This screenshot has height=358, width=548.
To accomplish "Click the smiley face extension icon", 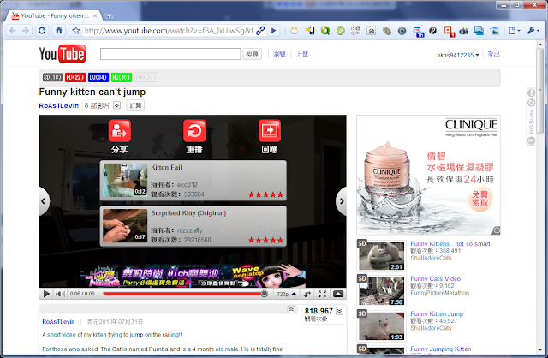I will pyautogui.click(x=295, y=31).
